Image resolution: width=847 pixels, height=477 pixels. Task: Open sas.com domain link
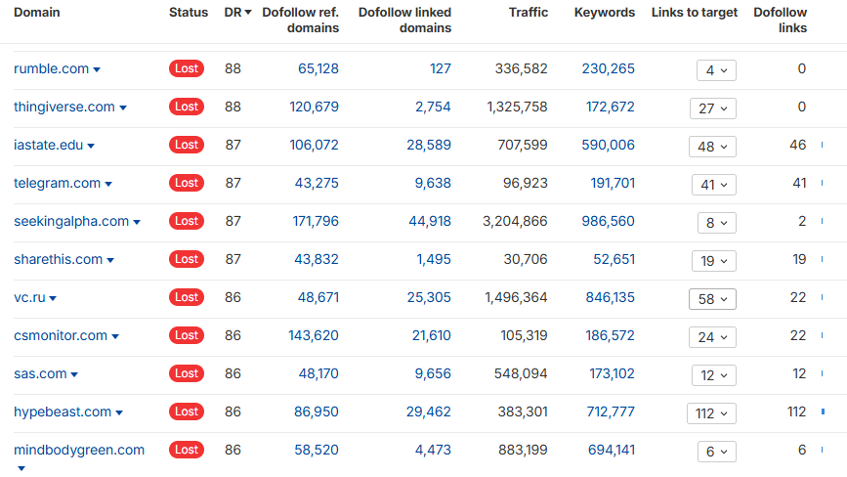[x=40, y=373]
